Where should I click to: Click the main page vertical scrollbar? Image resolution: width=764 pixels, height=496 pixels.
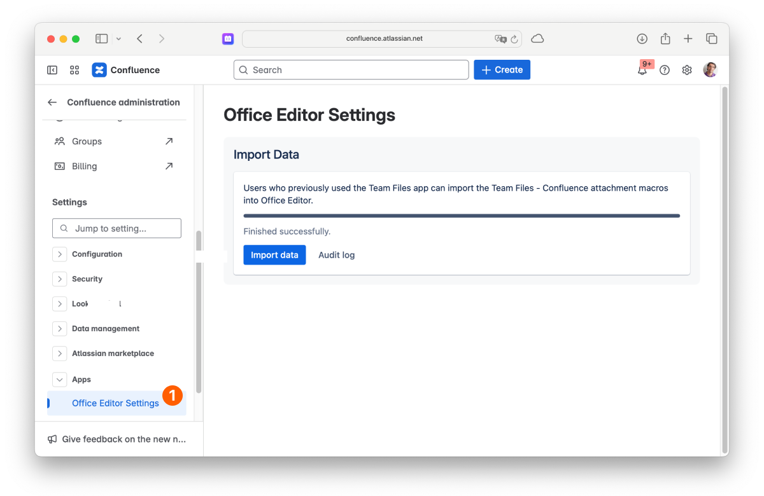point(725,270)
